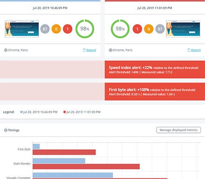Viewport: 205px width, 179px height.
Task: Click the red First Byte bar in chart
Action: (64, 152)
